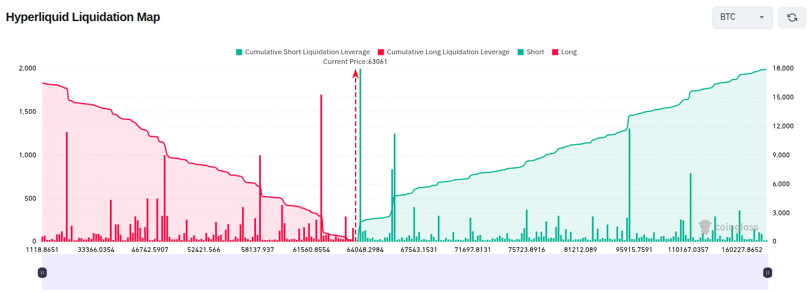Click x-axis label 58137.937
811x293 pixels.
point(257,250)
